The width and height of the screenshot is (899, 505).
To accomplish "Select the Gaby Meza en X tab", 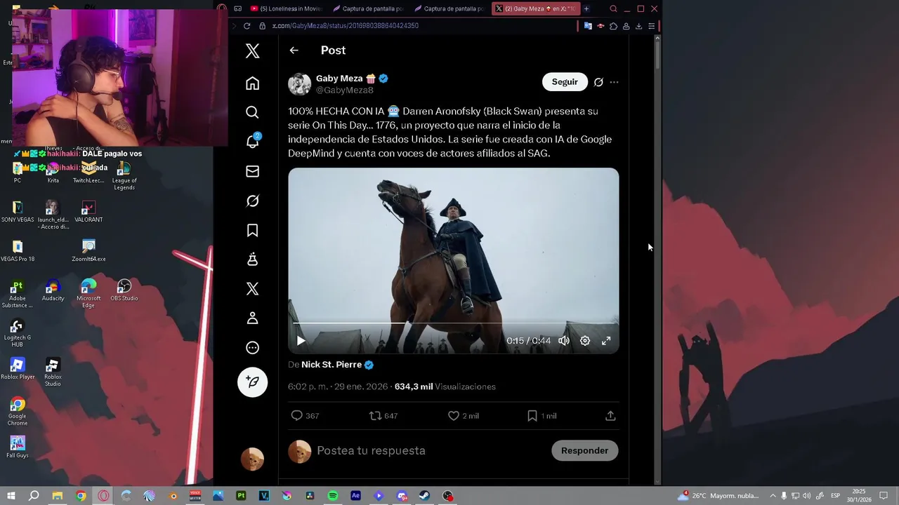I will [535, 8].
